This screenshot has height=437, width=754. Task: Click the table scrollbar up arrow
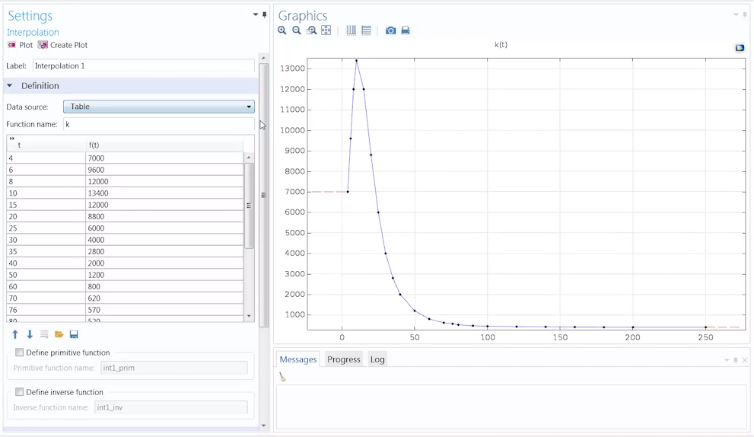tap(249, 158)
